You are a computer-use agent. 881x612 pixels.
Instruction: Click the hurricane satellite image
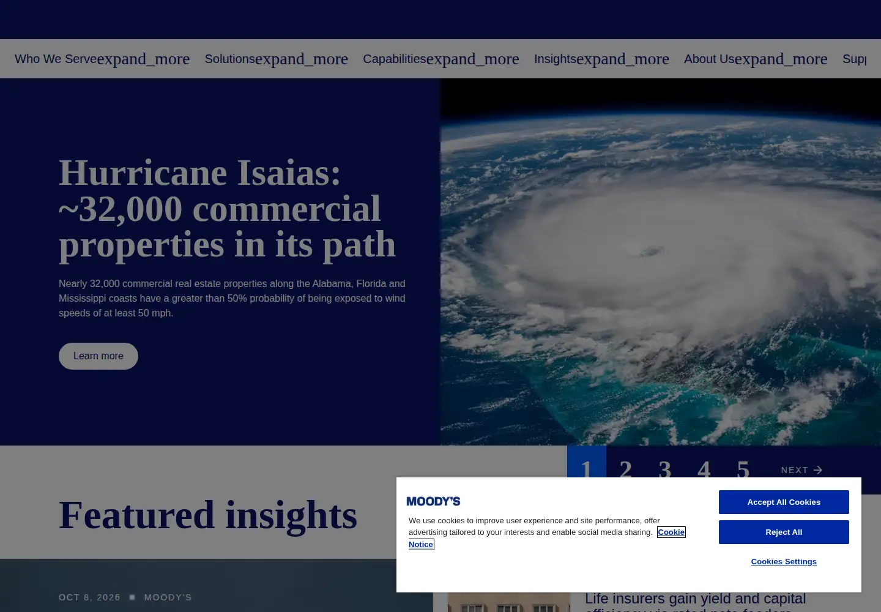[x=661, y=262]
